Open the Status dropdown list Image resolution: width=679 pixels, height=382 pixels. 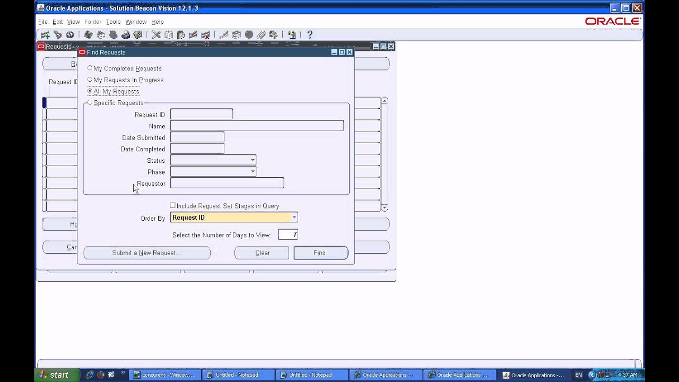253,160
